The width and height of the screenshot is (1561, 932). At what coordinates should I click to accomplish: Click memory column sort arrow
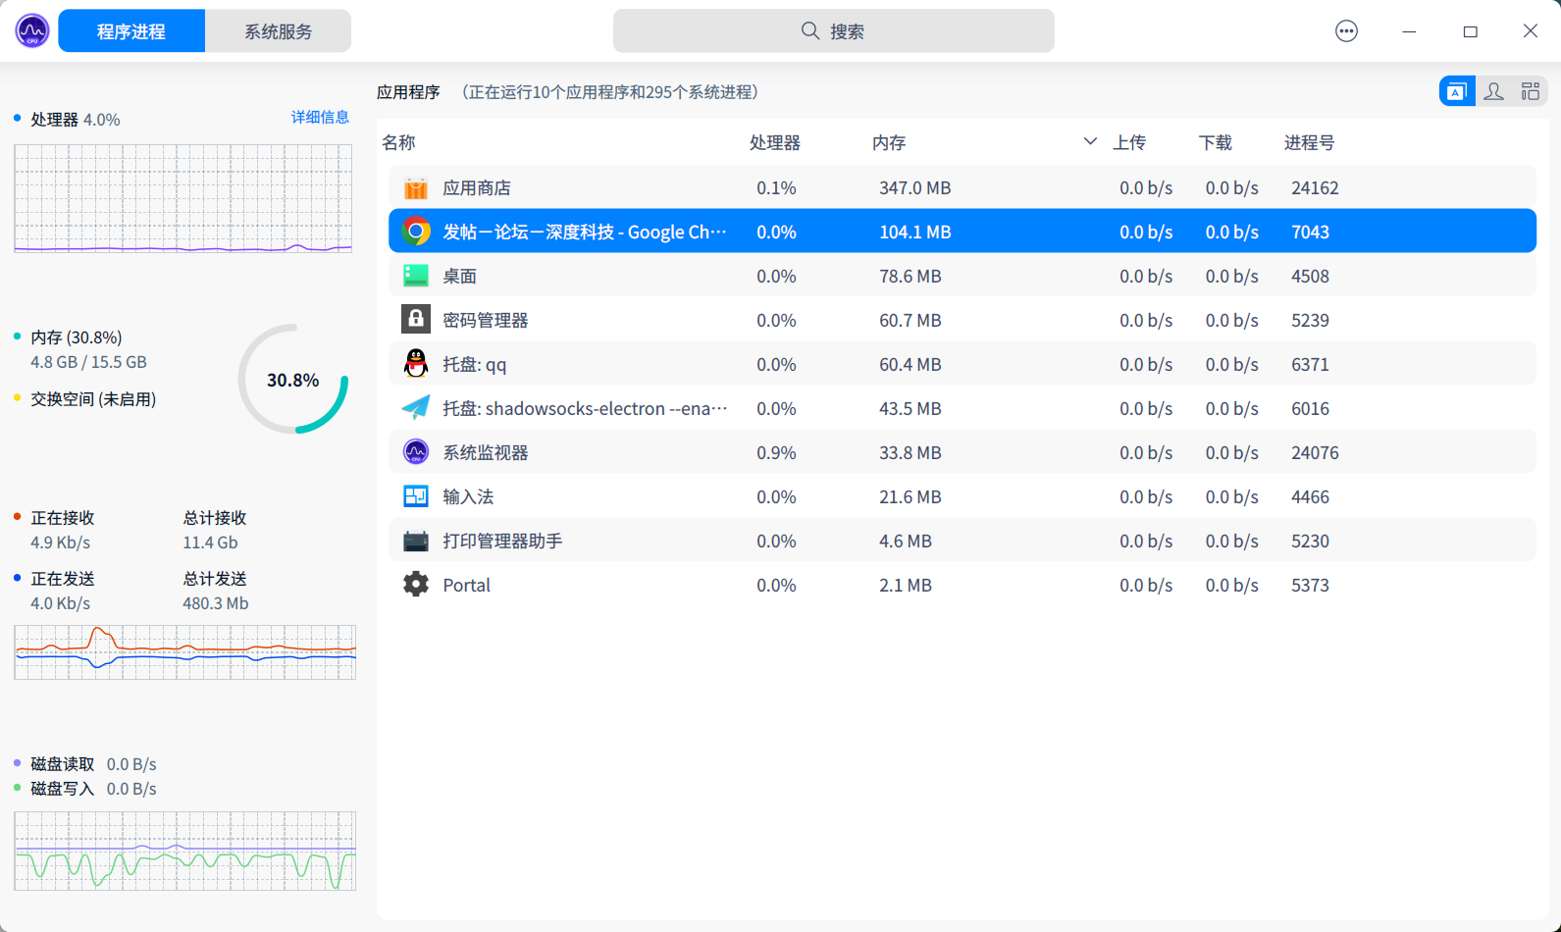tap(1089, 142)
